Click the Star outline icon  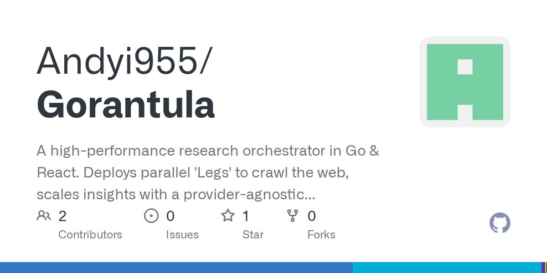(227, 216)
